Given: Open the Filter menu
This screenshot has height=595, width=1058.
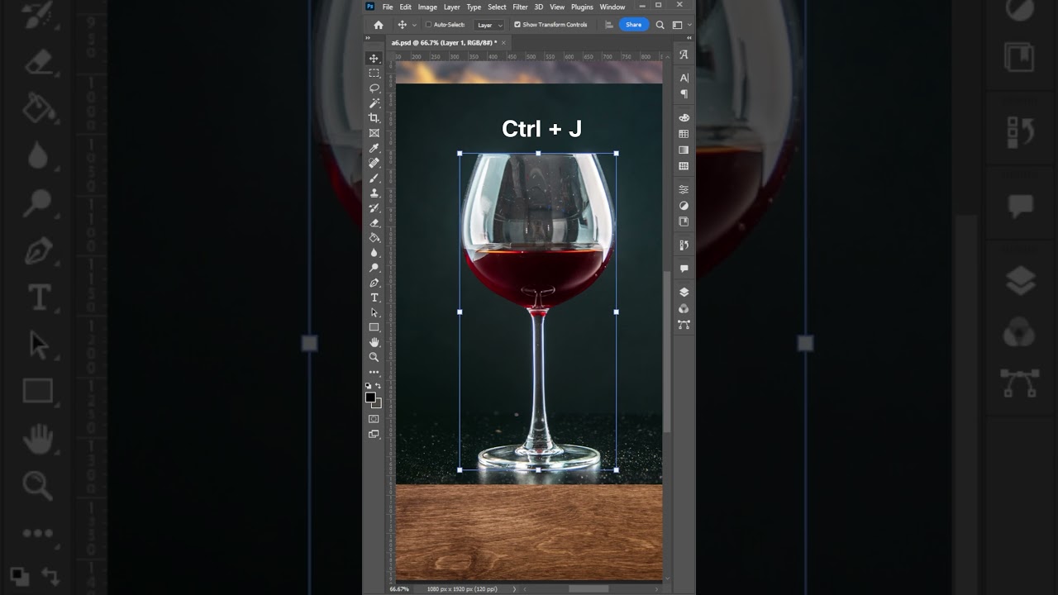Looking at the screenshot, I should pyautogui.click(x=520, y=7).
